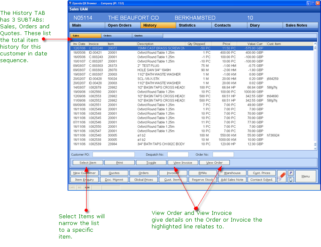Select the Sales subtab

coord(86,36)
